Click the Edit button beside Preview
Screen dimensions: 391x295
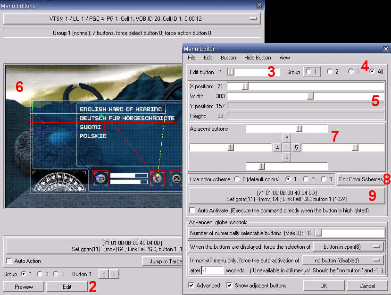[x=67, y=287]
